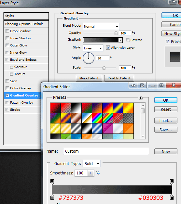Enable the Outer Glow style
The image size is (181, 204).
(x=7, y=45)
